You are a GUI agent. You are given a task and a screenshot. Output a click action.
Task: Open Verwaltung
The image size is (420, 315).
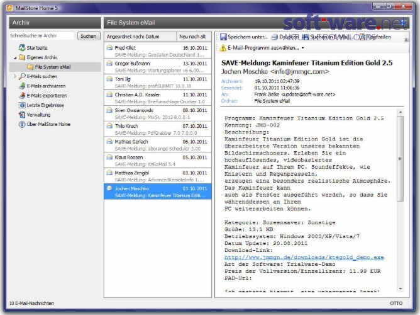click(38, 115)
